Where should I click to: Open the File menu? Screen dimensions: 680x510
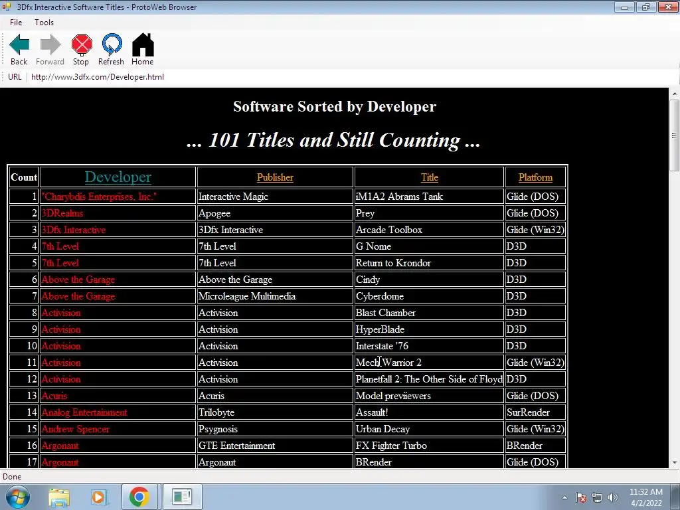tap(16, 23)
